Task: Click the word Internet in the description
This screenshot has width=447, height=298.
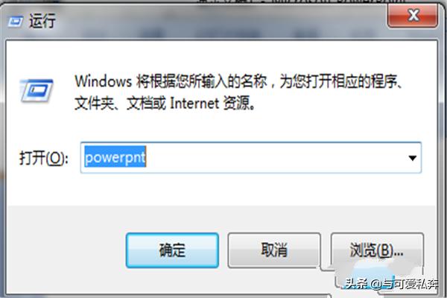Action: click(x=194, y=103)
